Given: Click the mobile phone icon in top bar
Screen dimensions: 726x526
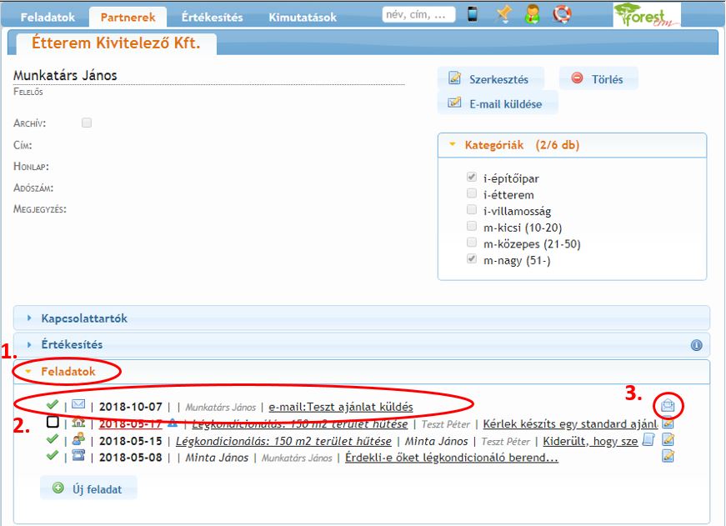Looking at the screenshot, I should (473, 14).
